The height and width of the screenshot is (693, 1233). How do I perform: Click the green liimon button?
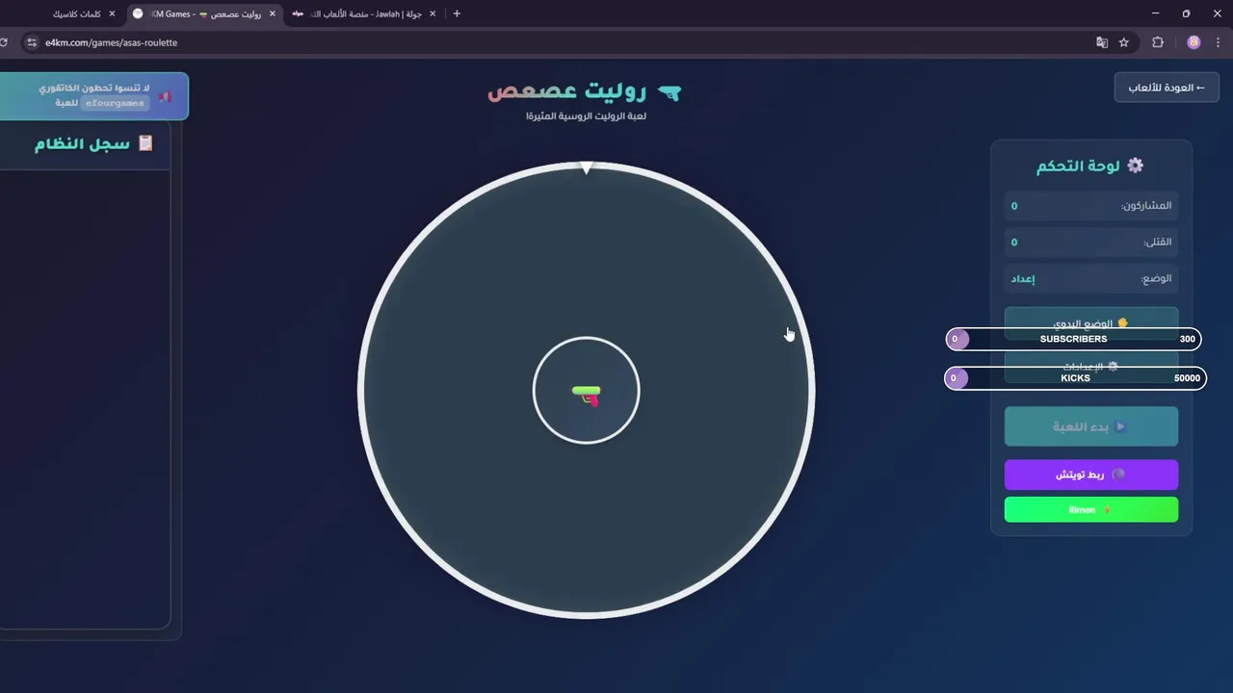[1091, 509]
